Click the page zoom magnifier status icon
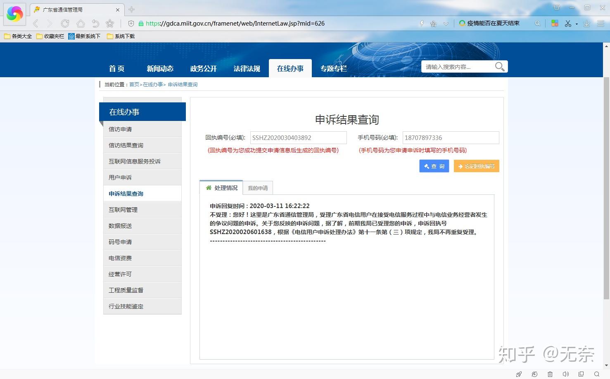610x379 pixels. pyautogui.click(x=596, y=374)
